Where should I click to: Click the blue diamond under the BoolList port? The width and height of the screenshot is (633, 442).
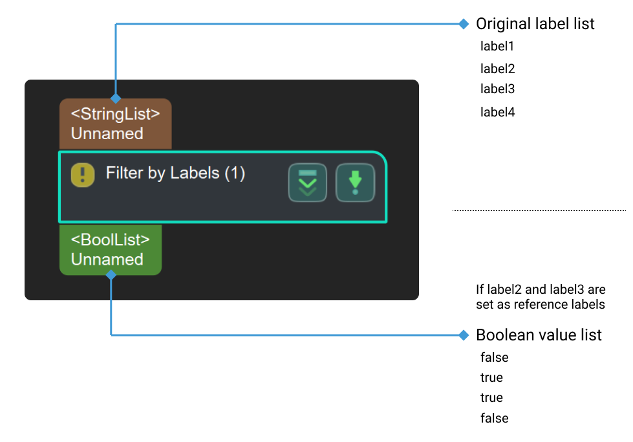(111, 275)
